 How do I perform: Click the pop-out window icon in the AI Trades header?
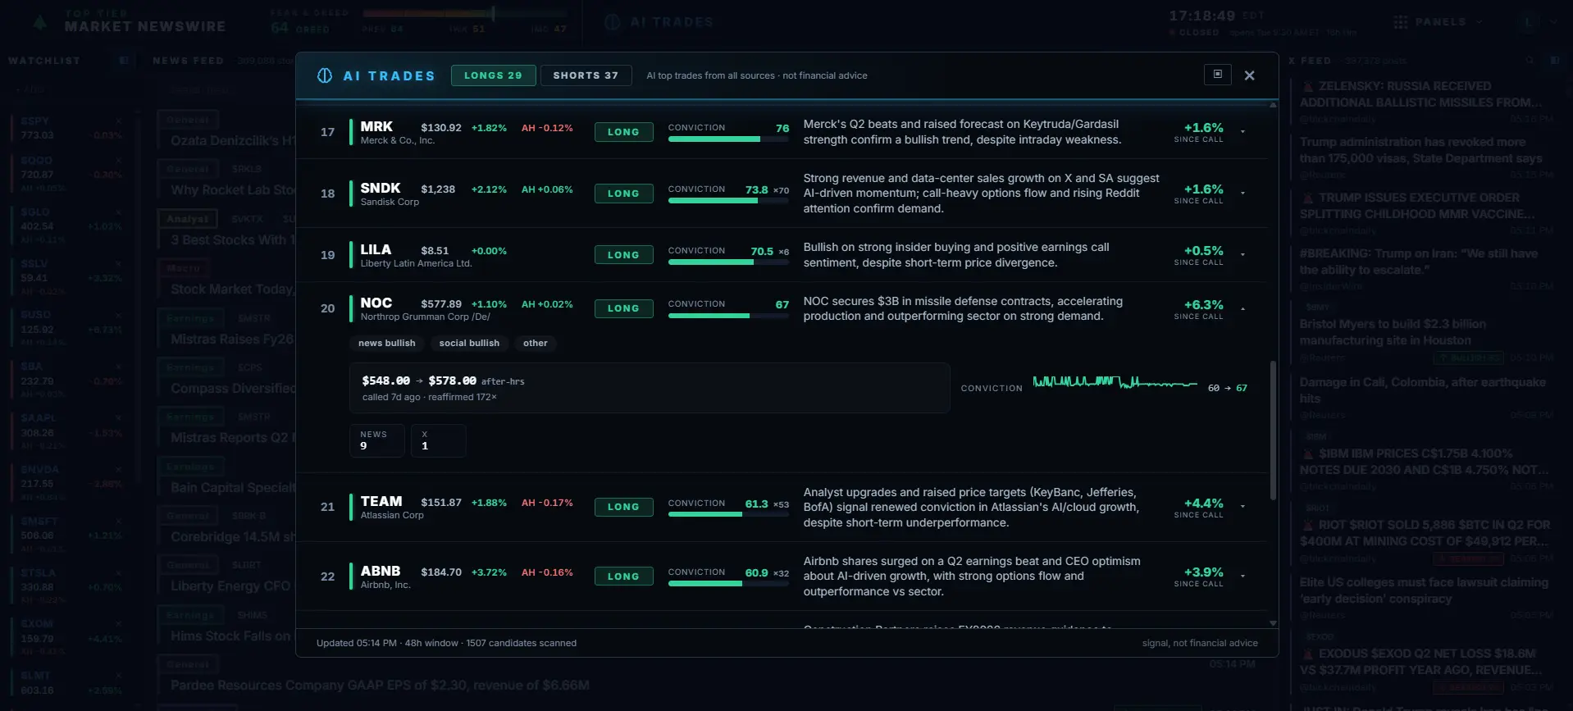[1218, 75]
